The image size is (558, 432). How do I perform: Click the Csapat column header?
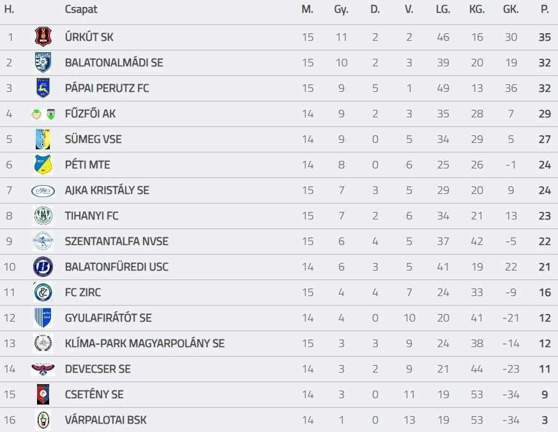tap(81, 10)
